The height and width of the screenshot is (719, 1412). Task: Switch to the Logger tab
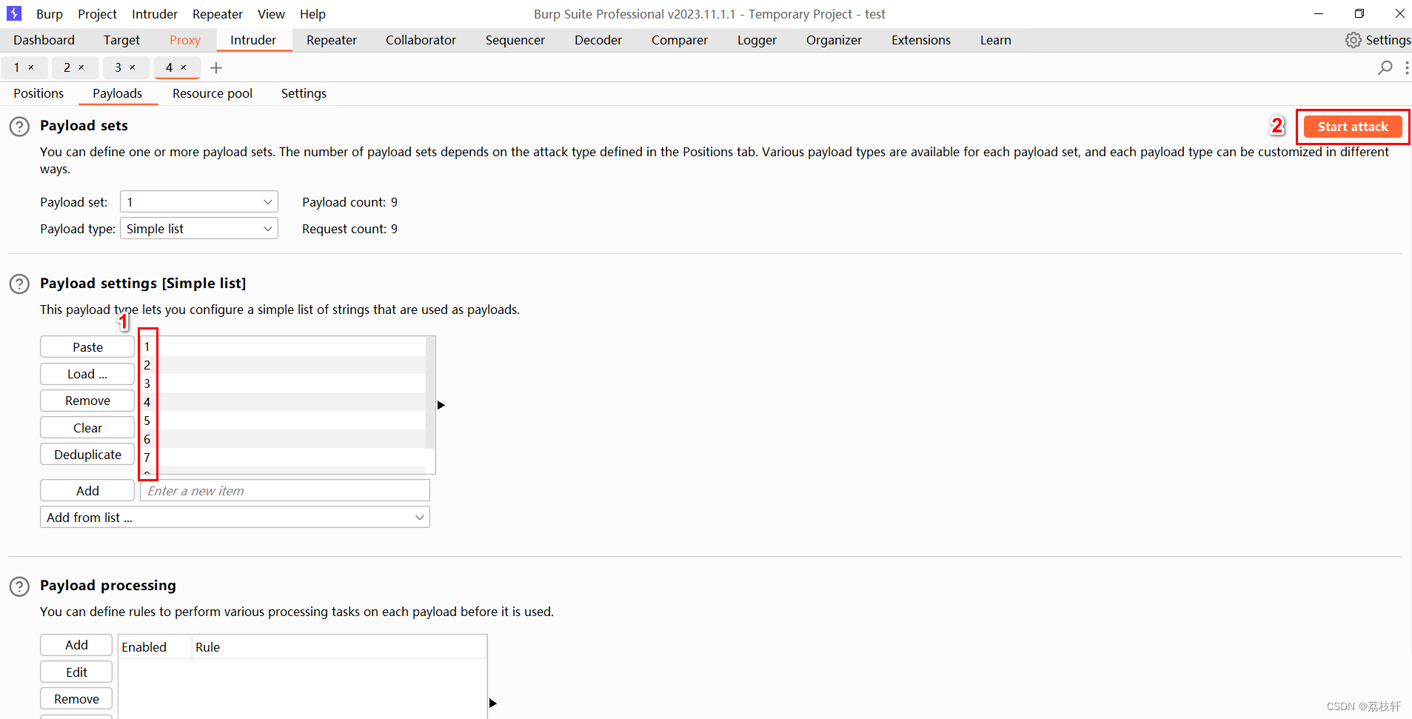point(757,40)
